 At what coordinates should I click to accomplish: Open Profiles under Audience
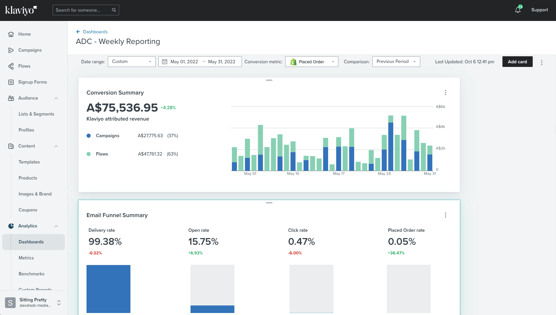[x=26, y=130]
